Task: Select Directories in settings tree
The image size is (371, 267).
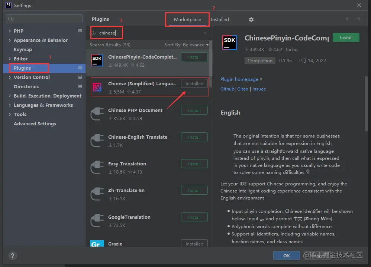Action: coord(26,86)
